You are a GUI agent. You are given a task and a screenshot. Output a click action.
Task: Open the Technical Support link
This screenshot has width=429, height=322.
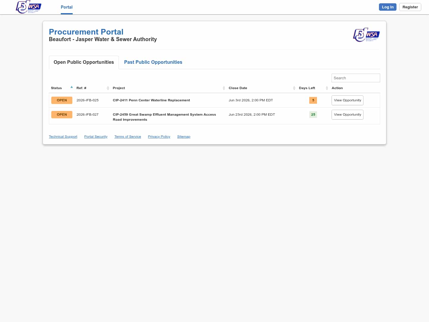pyautogui.click(x=63, y=137)
